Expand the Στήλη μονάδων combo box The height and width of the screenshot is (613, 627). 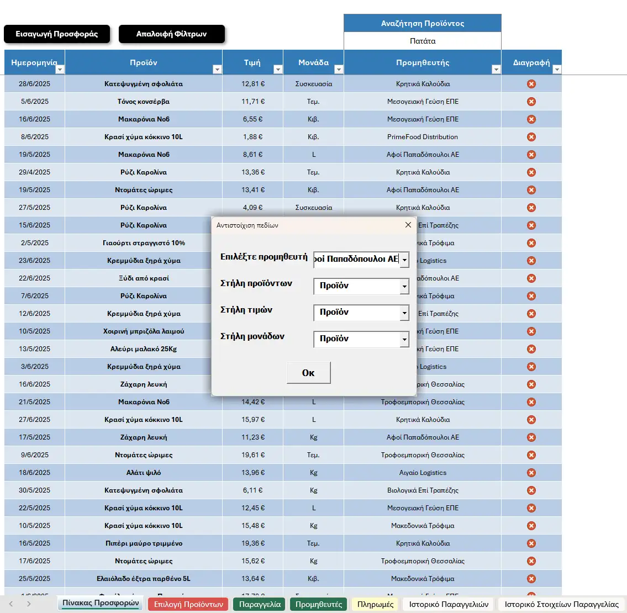404,340
